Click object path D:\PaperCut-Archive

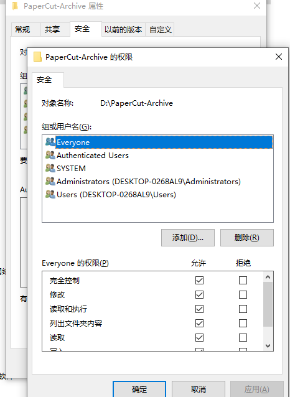pyautogui.click(x=136, y=103)
